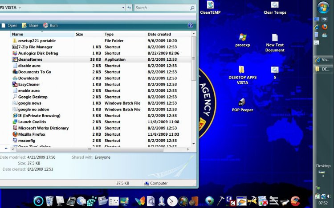Select the Clear Temps desktop icon

pos(275,8)
